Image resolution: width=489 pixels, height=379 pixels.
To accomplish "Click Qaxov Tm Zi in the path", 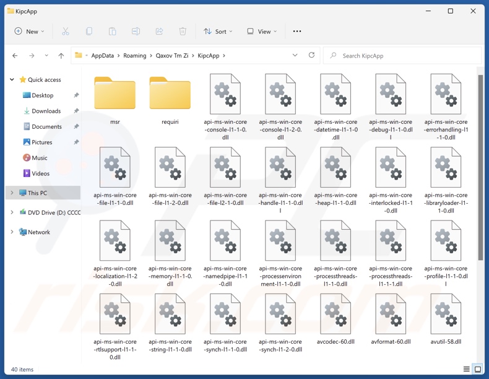I will (x=172, y=56).
